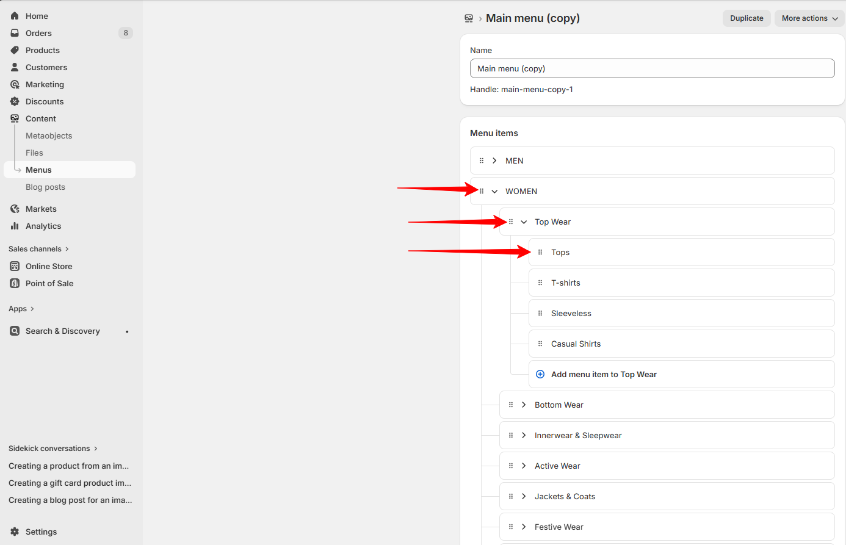Click the Home icon in sidebar

pyautogui.click(x=15, y=16)
